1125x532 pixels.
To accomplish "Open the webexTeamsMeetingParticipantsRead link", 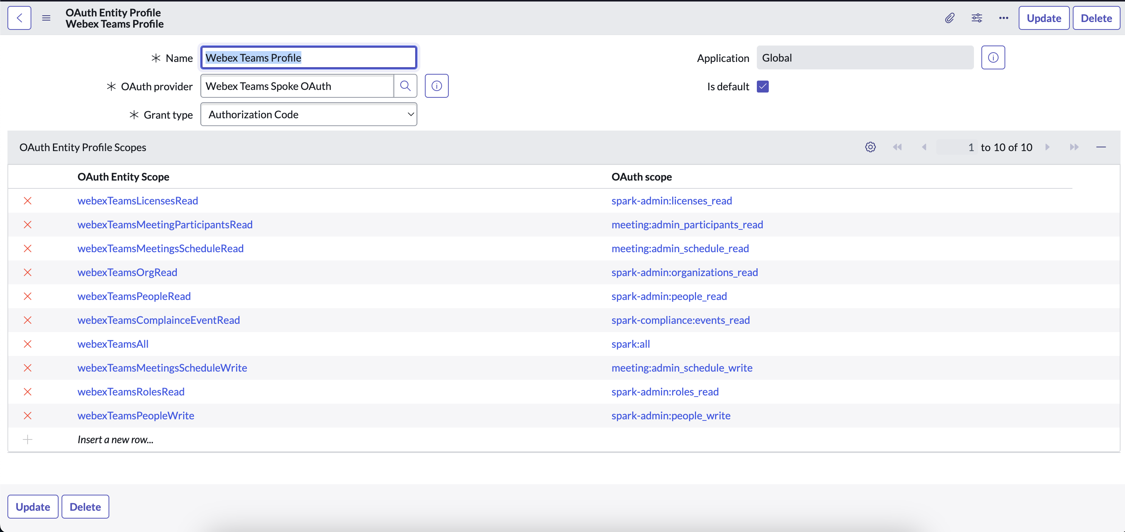I will pos(165,225).
